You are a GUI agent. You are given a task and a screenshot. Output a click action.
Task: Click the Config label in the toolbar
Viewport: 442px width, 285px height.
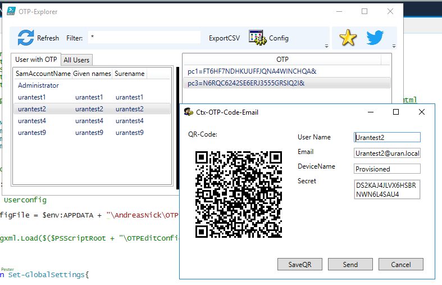point(279,38)
